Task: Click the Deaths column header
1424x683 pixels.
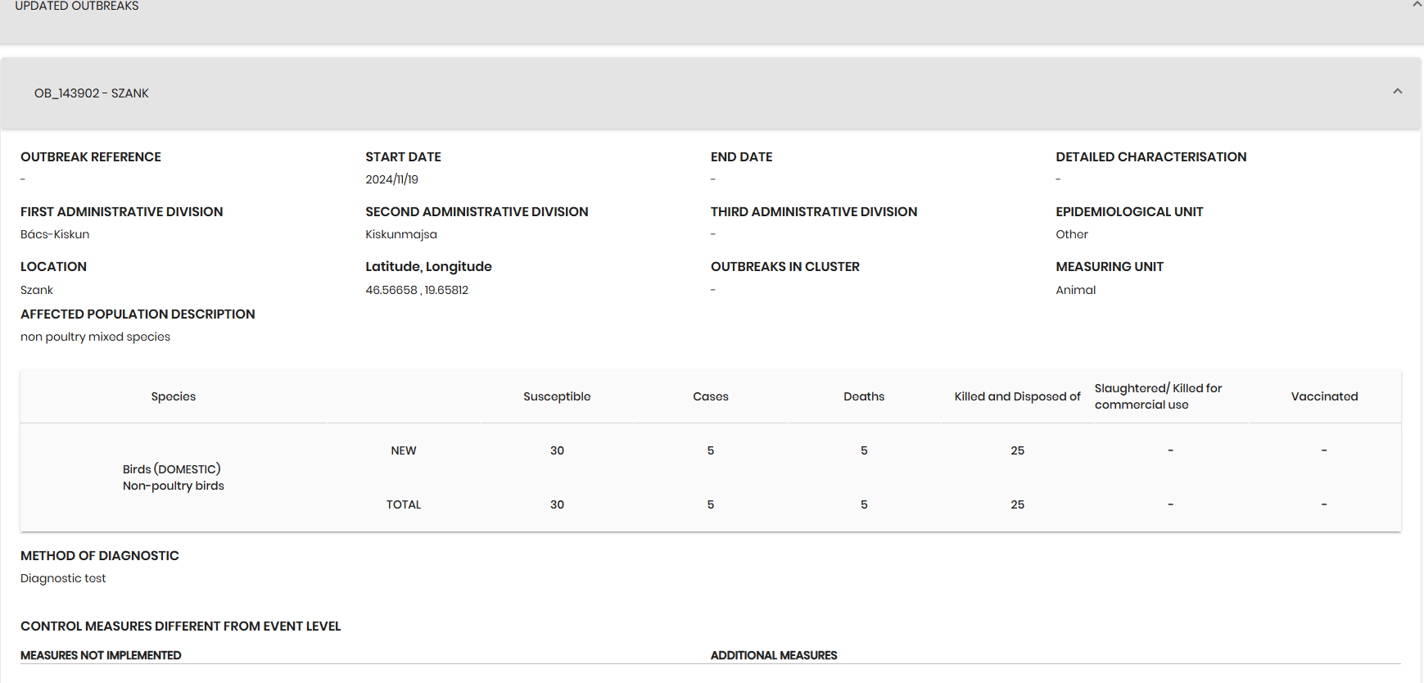Action: (x=864, y=396)
